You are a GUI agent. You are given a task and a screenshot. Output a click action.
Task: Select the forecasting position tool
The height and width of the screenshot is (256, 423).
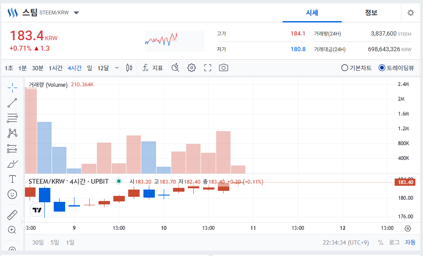point(12,149)
